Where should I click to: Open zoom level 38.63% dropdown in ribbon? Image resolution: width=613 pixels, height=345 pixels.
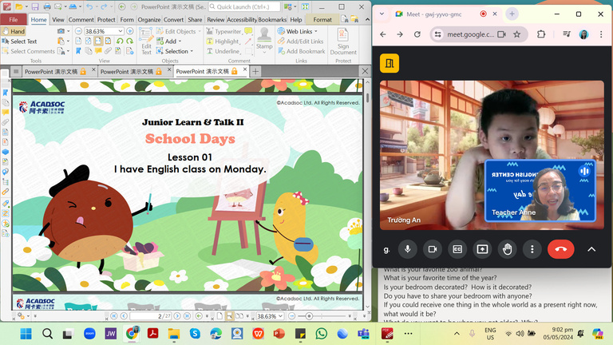tap(121, 31)
